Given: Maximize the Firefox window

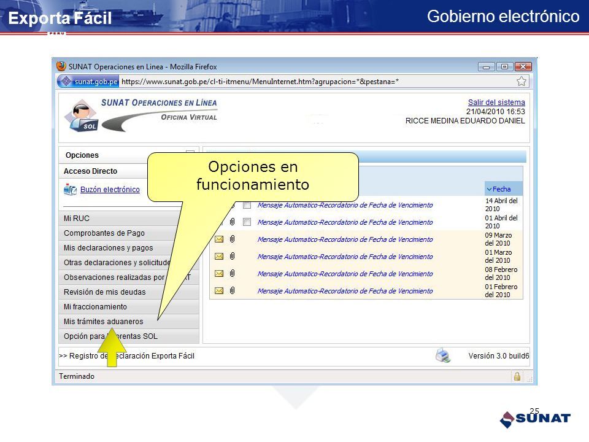Looking at the screenshot, I should 504,67.
